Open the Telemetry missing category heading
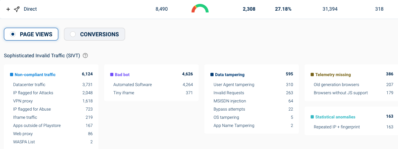Viewport: 398px width, 149px height. pos(333,75)
